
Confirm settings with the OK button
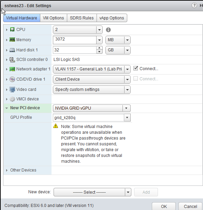(x=164, y=206)
